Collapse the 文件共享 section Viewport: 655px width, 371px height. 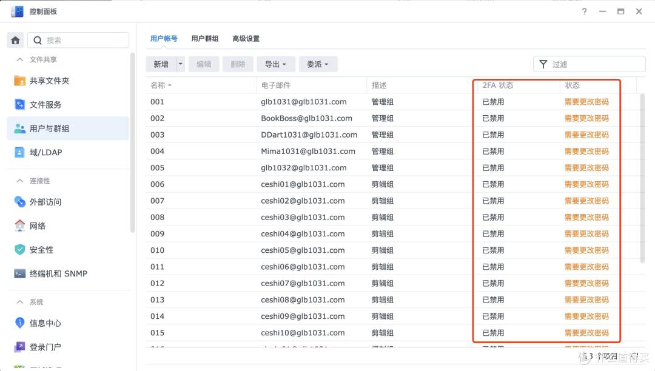click(19, 59)
